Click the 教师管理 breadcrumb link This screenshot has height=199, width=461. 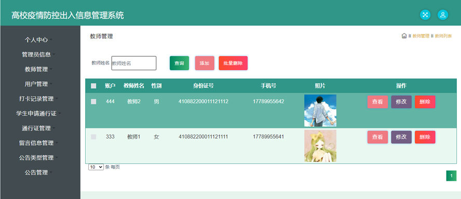(x=421, y=36)
